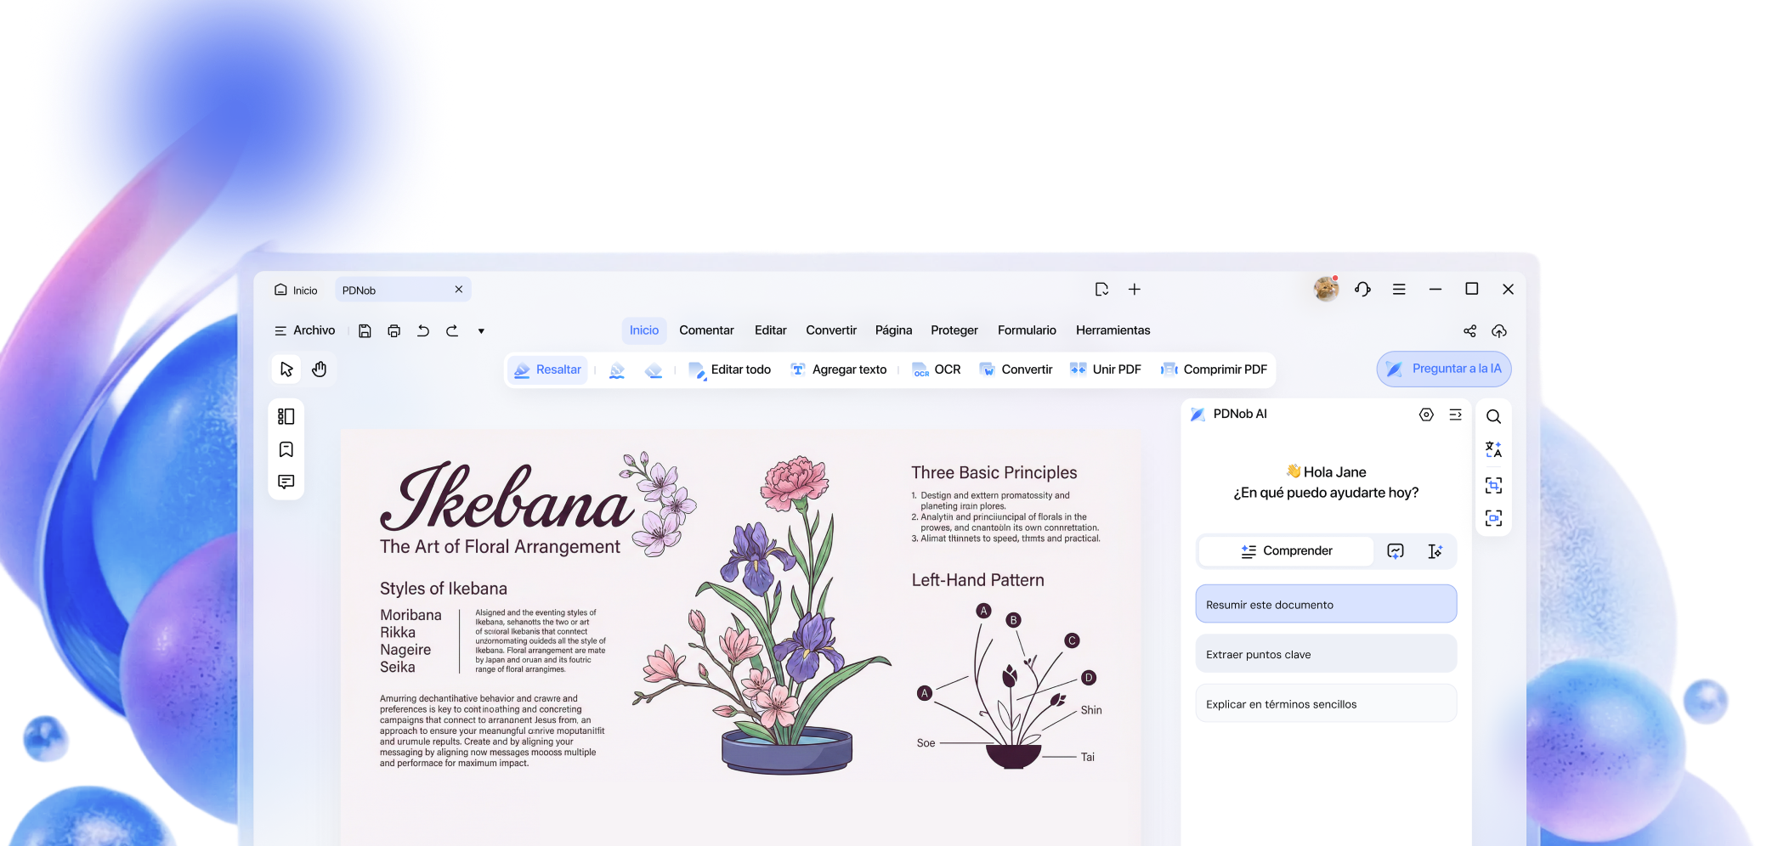Viewport: 1778px width, 846px height.
Task: Select the Comprender AI mode
Action: click(x=1287, y=551)
